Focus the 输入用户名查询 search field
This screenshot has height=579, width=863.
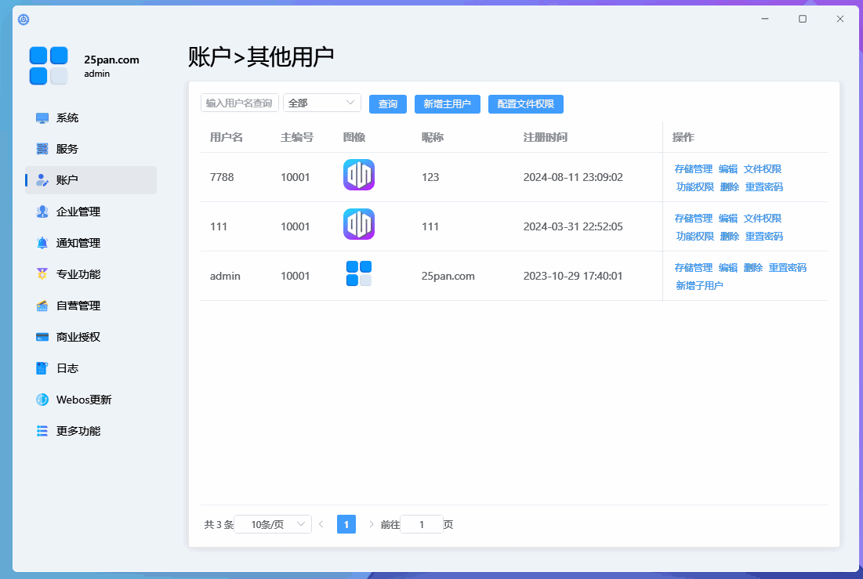(x=239, y=103)
